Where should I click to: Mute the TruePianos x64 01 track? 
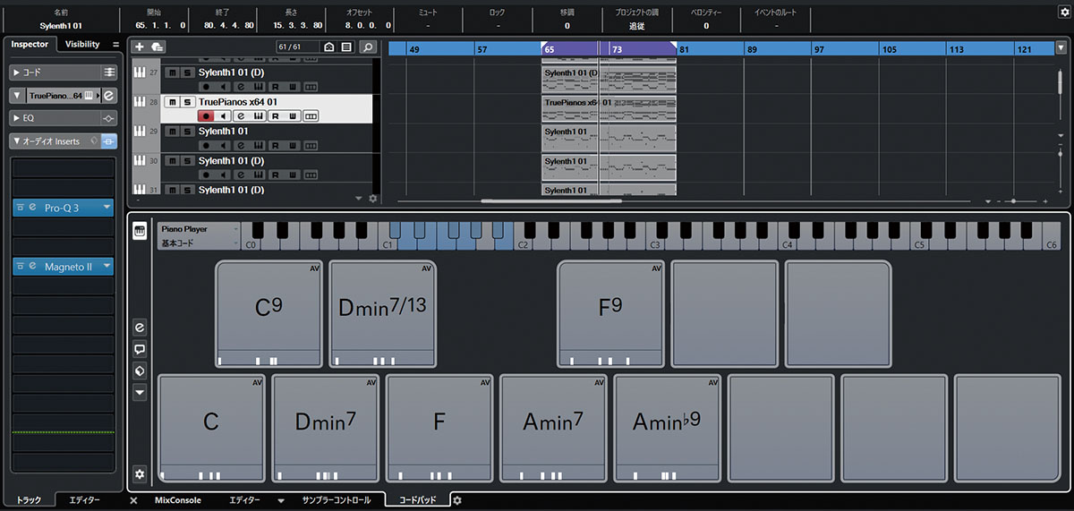point(173,102)
